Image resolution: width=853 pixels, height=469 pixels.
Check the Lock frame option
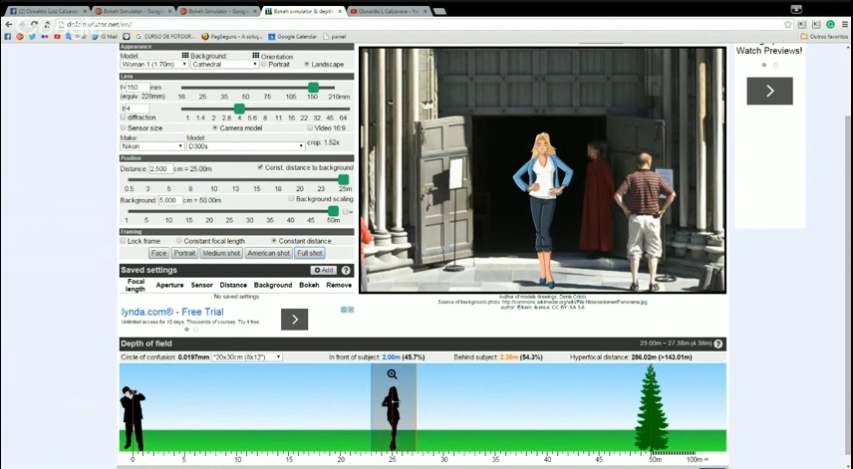point(123,241)
